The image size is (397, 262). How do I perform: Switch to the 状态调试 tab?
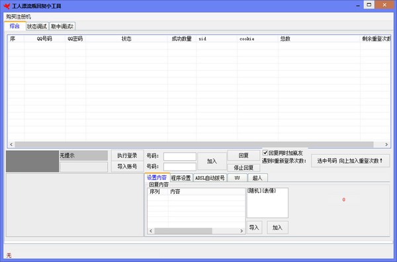pyautogui.click(x=37, y=26)
